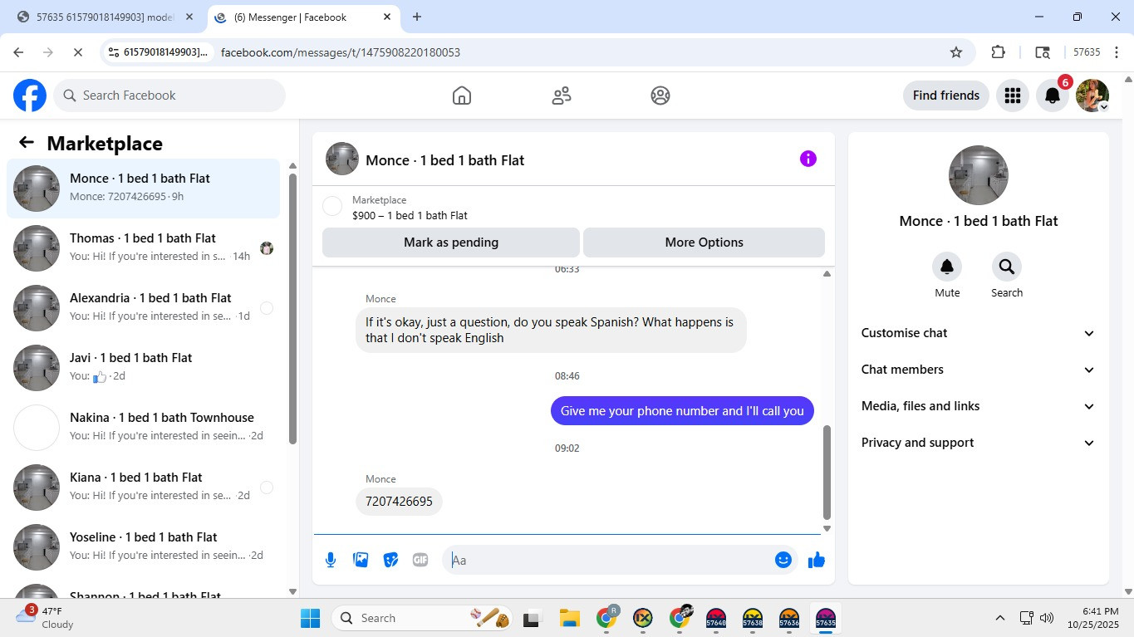
Task: Open Monce conversation in chat list
Action: pos(144,189)
